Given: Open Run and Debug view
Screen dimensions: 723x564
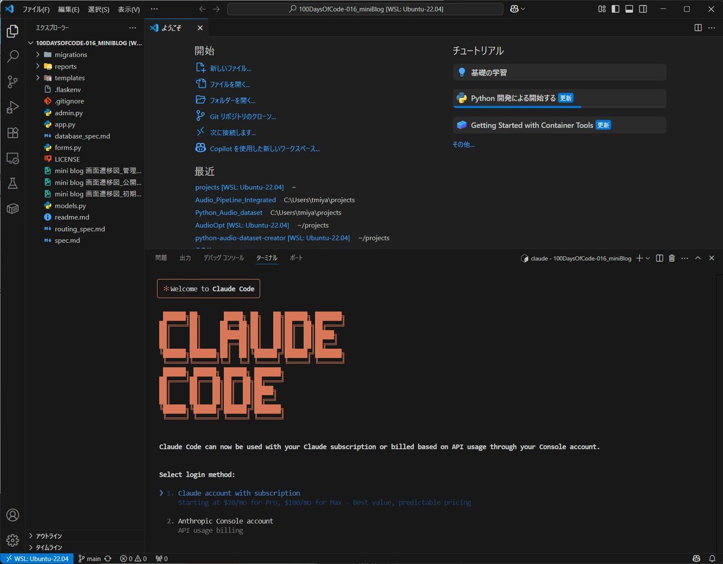Looking at the screenshot, I should (x=13, y=107).
